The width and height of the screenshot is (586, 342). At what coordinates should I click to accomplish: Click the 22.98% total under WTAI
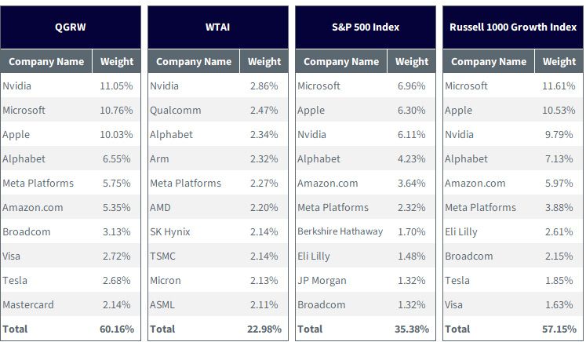point(264,329)
